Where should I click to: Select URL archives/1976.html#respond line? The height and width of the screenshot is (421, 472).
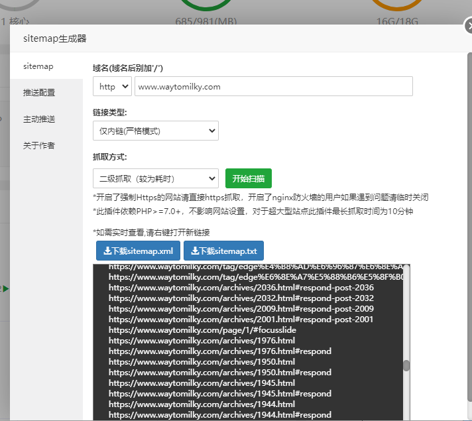[x=219, y=351]
